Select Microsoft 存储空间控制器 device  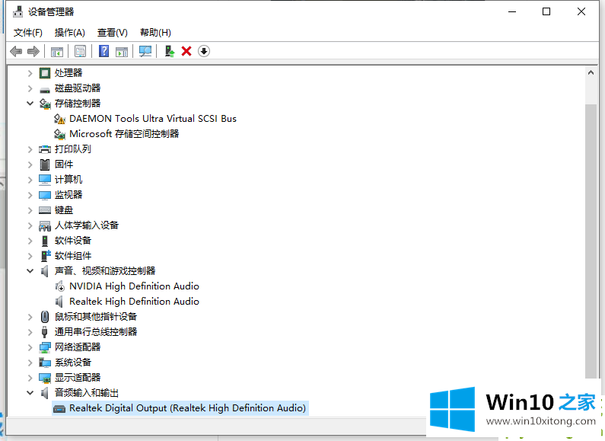point(124,134)
